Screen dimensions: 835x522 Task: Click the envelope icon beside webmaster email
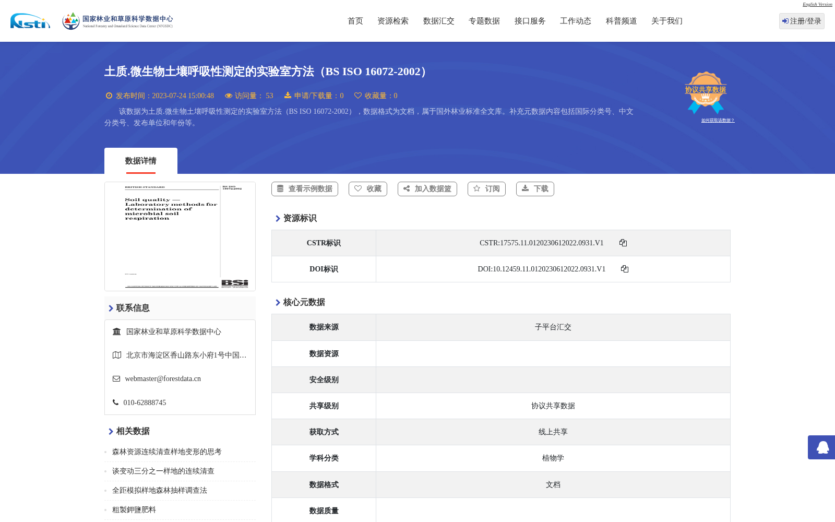[116, 379]
